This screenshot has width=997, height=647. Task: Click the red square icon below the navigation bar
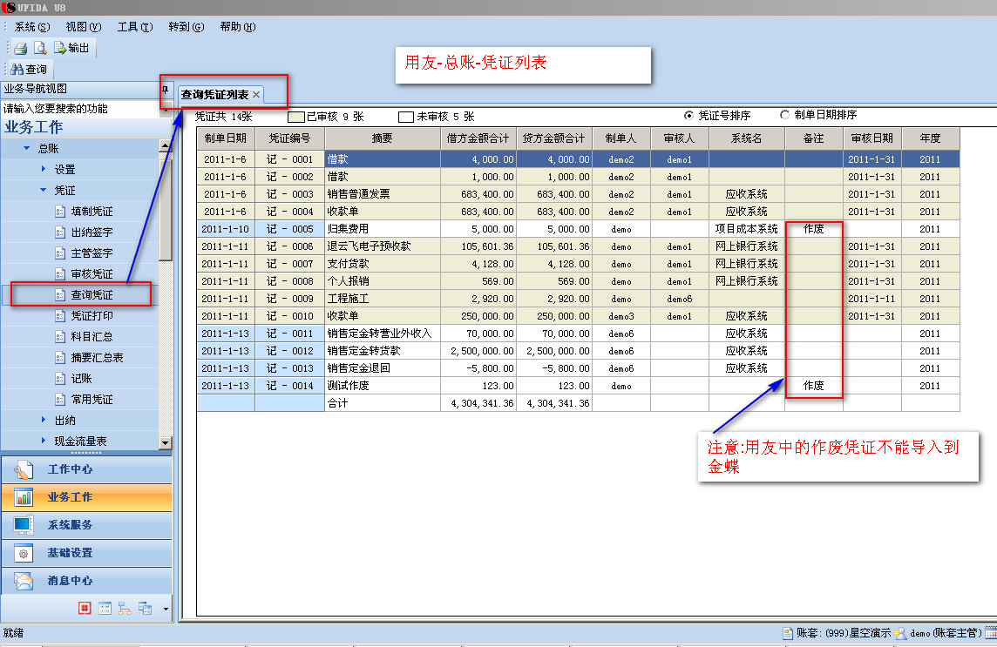click(85, 608)
